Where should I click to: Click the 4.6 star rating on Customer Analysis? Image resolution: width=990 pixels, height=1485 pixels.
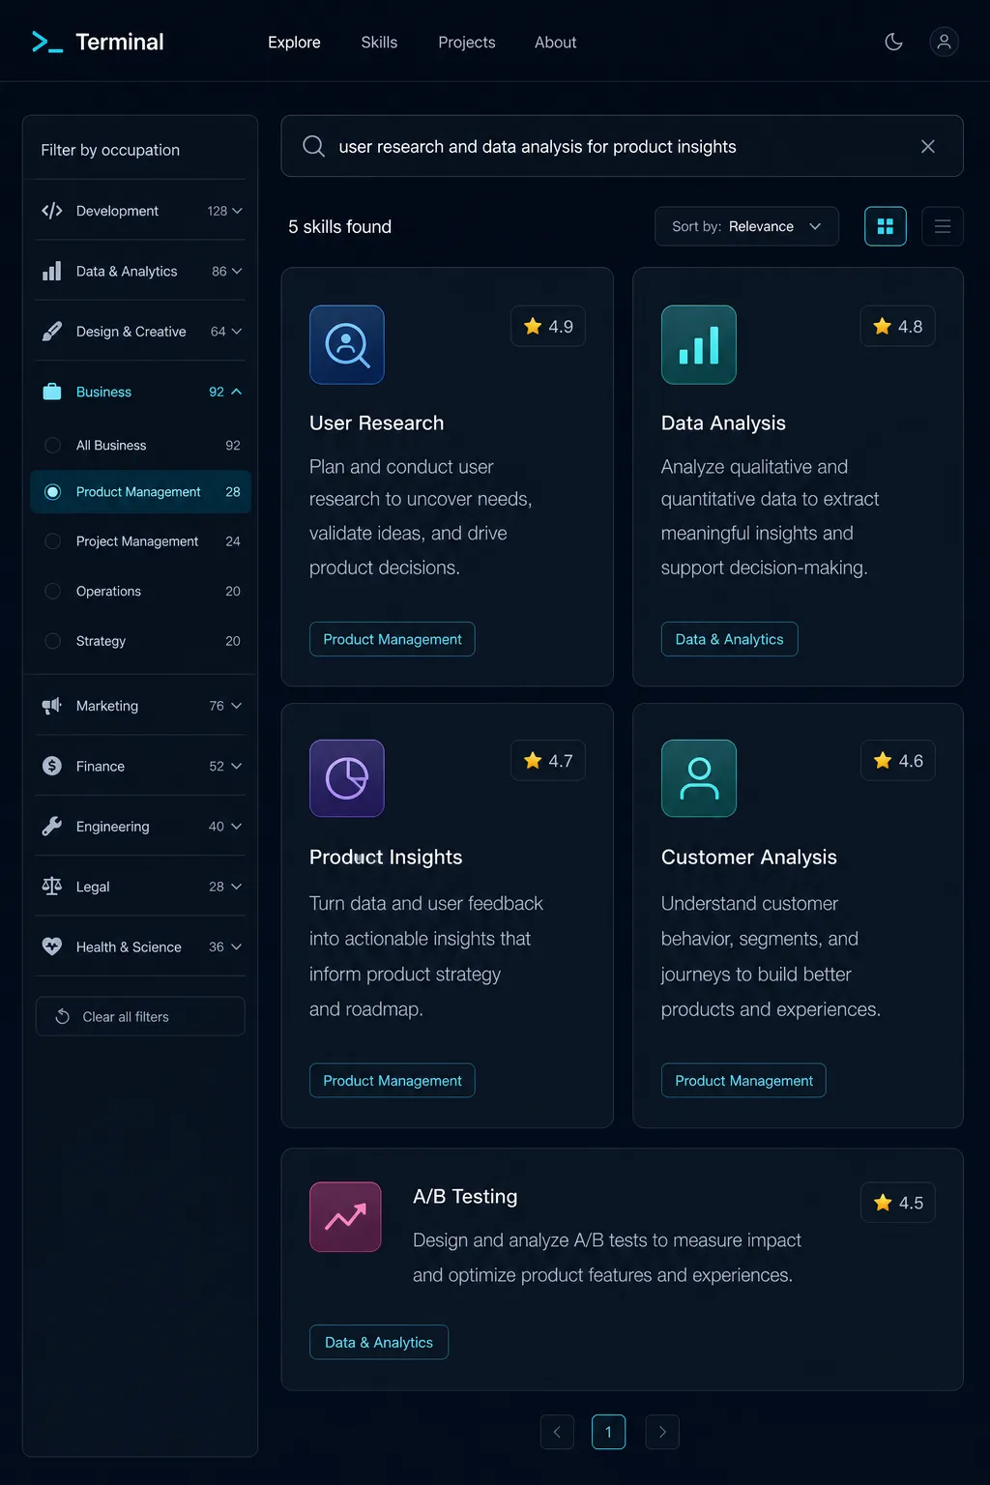click(898, 761)
